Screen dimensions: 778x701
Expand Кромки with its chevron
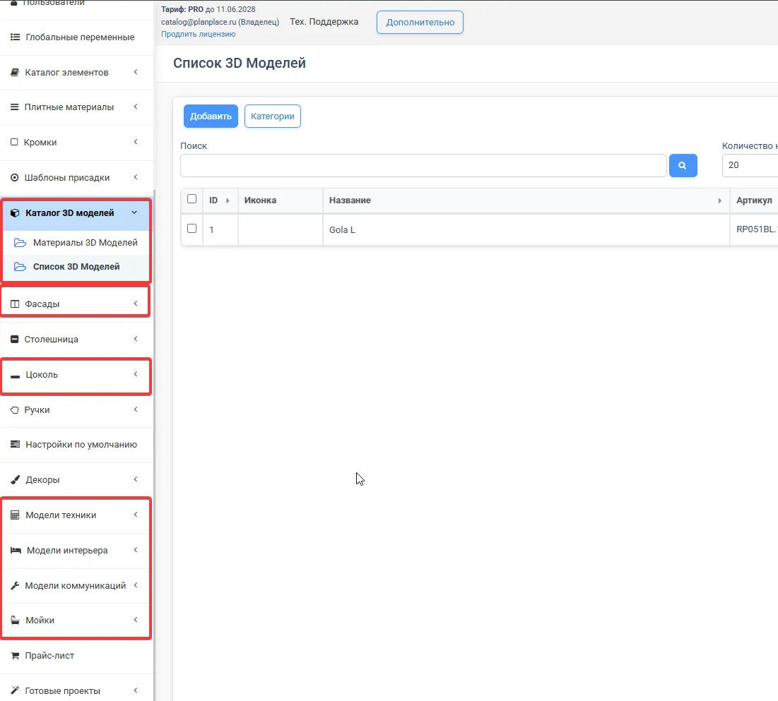[x=136, y=143]
